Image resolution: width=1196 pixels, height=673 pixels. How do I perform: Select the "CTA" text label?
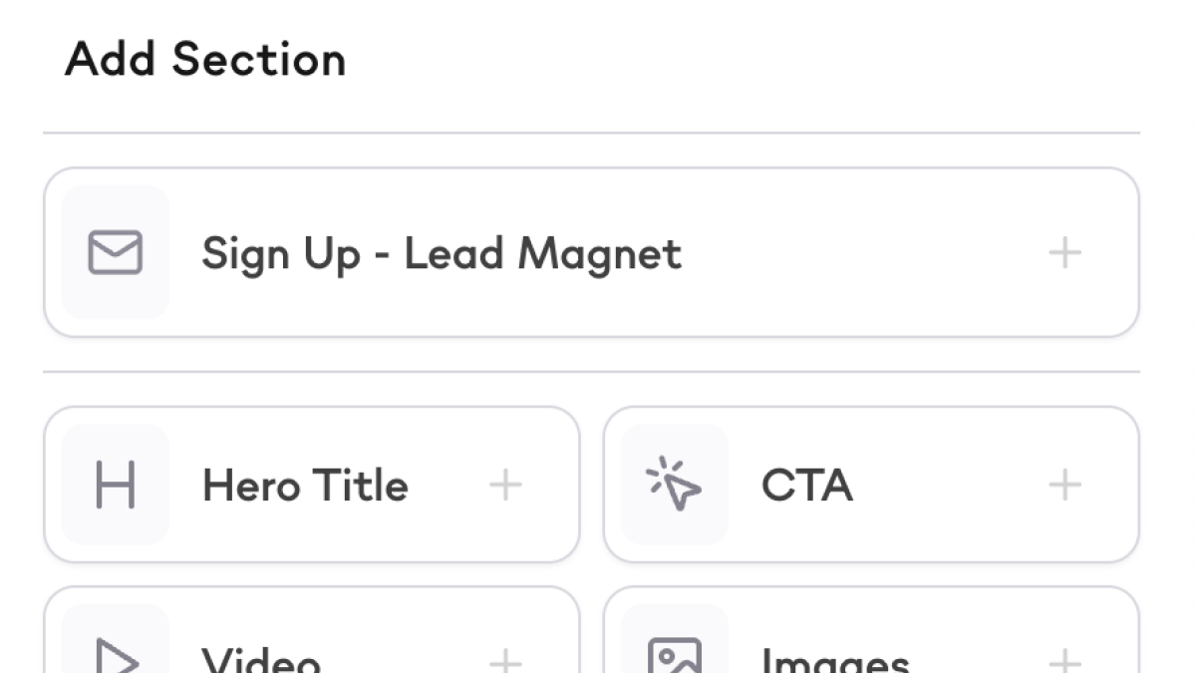coord(806,486)
